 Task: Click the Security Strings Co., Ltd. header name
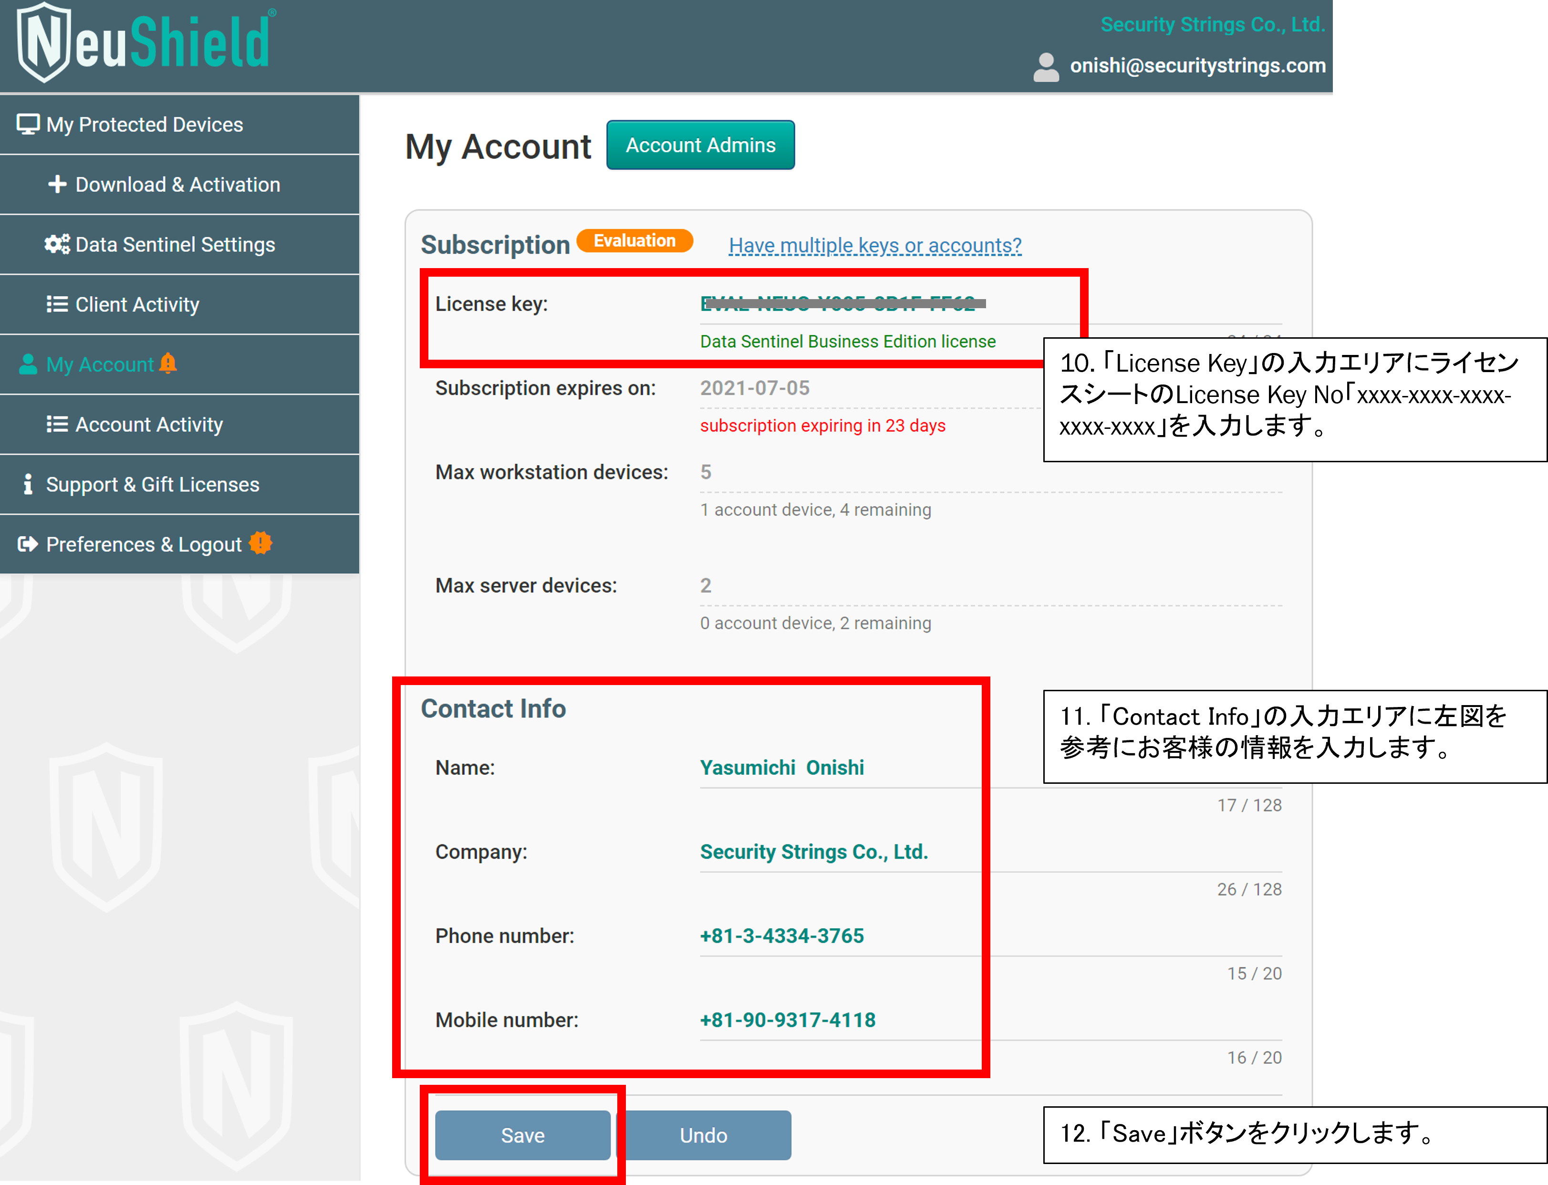[1213, 25]
